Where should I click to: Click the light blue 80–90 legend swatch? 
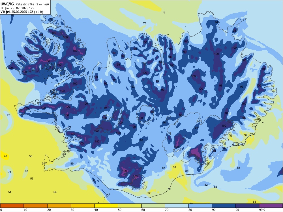point(200,206)
